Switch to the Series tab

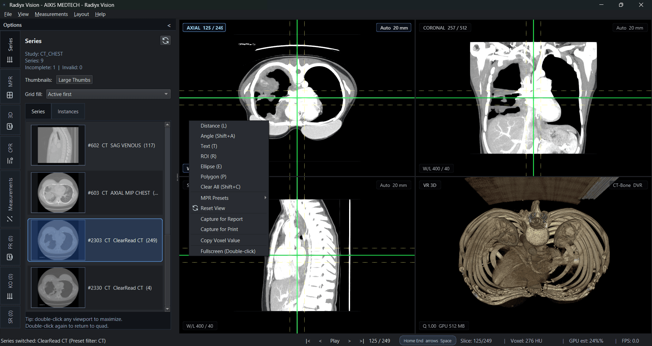tap(38, 111)
